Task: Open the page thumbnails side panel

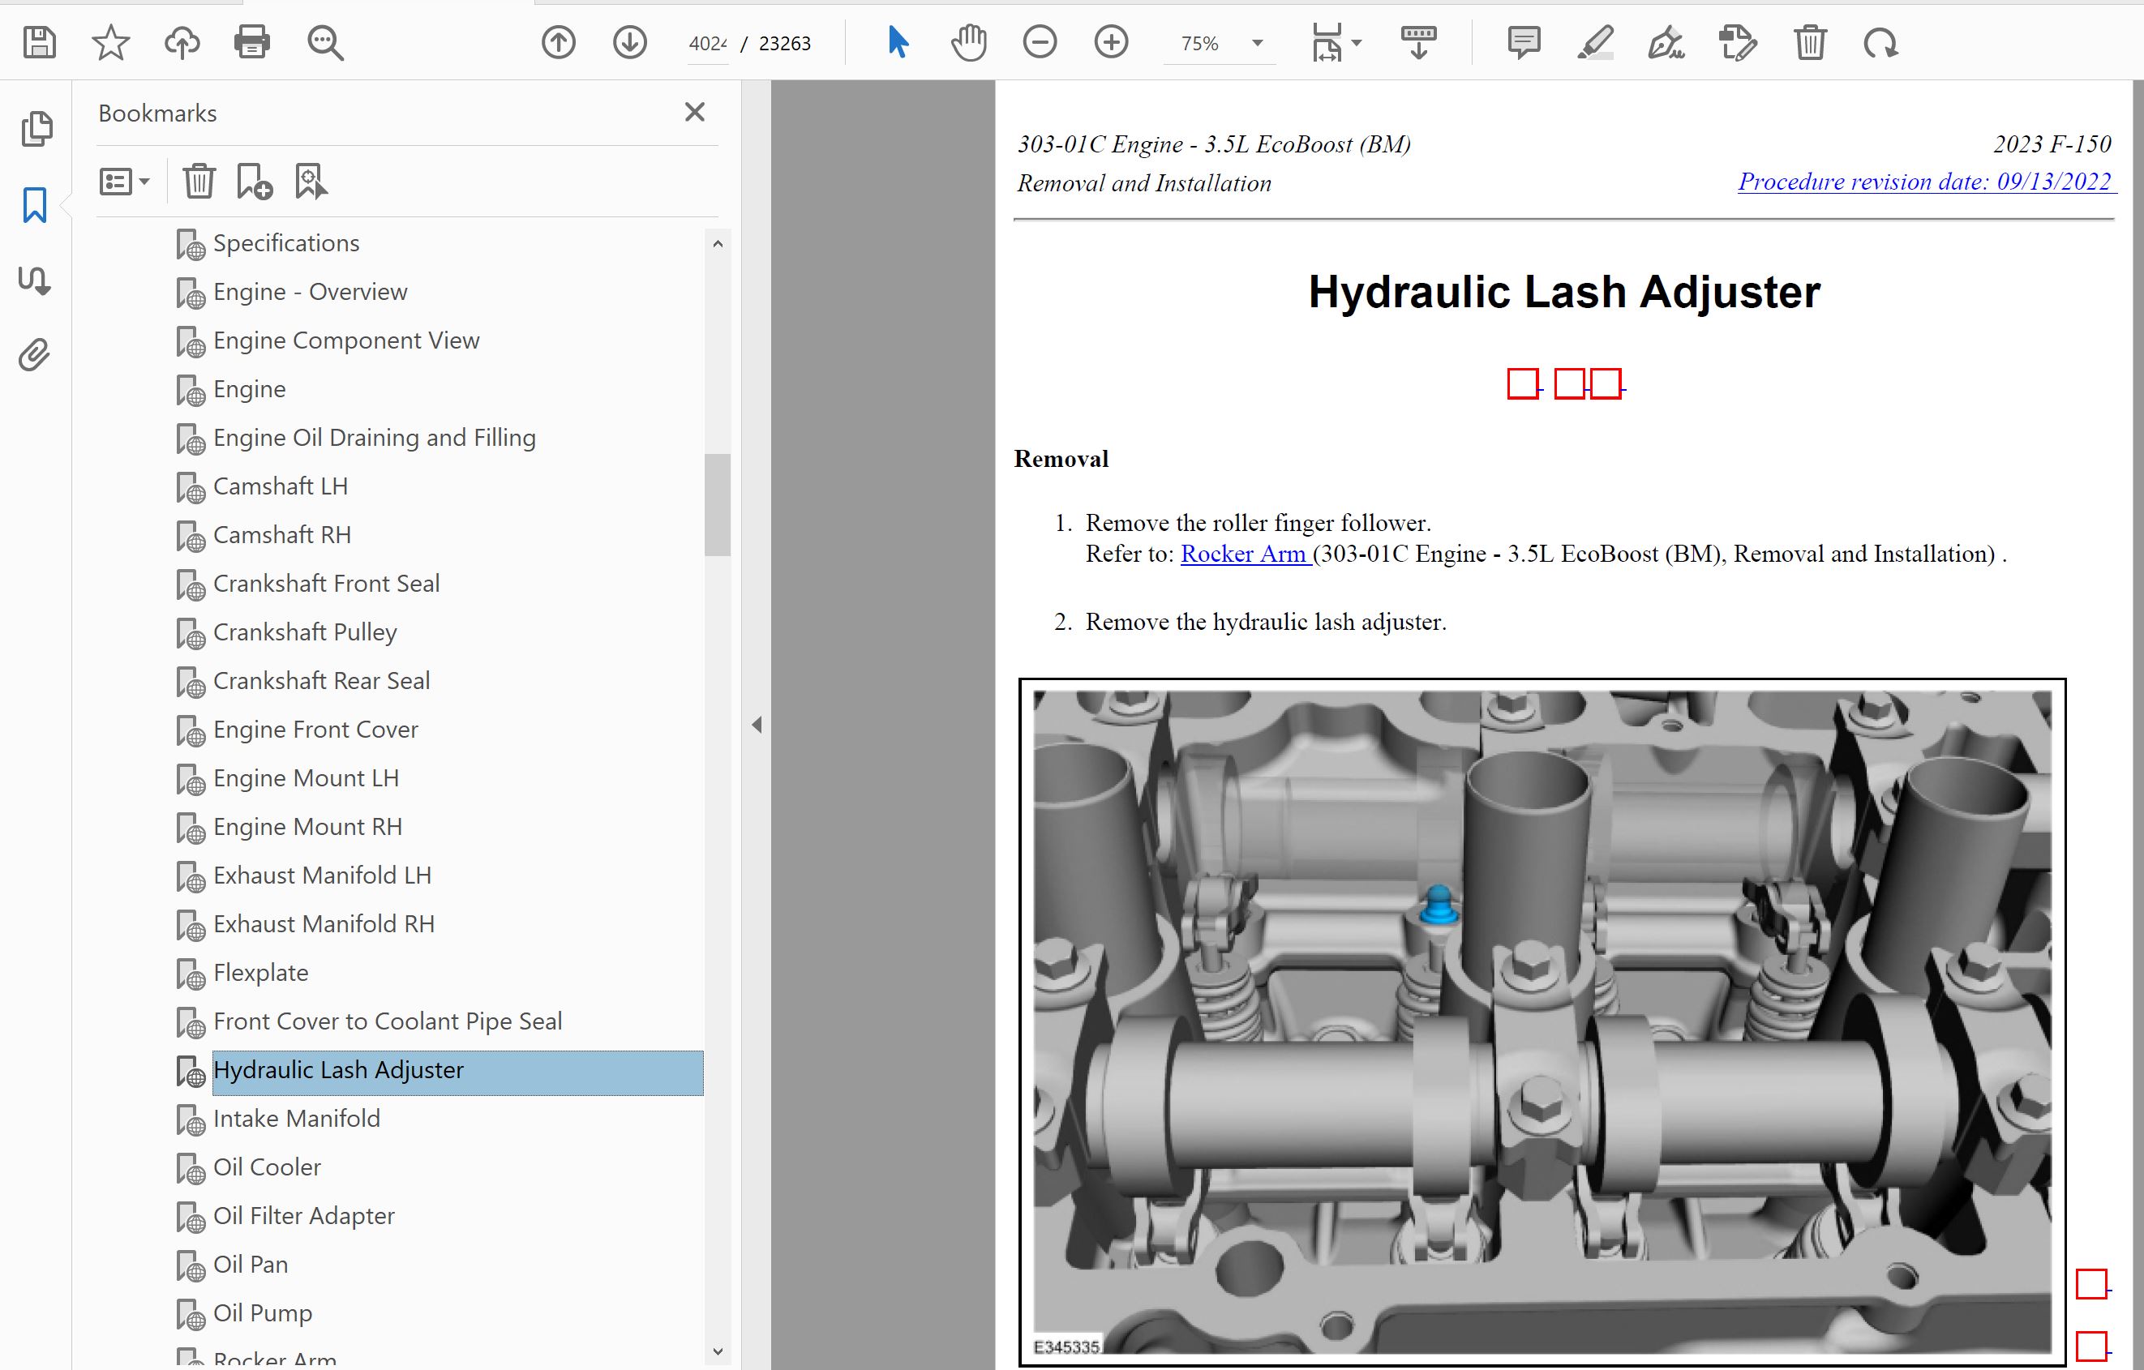Action: (x=36, y=129)
